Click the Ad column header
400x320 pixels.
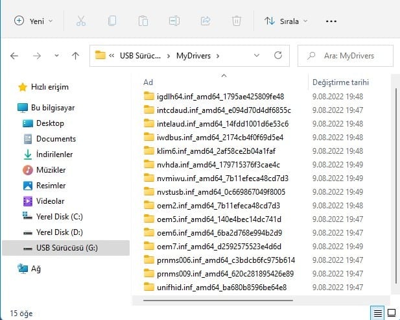coord(148,82)
